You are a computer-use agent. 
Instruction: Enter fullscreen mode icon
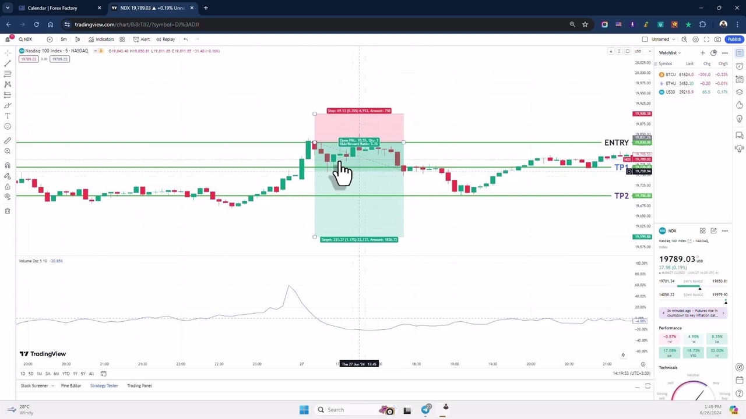(706, 40)
